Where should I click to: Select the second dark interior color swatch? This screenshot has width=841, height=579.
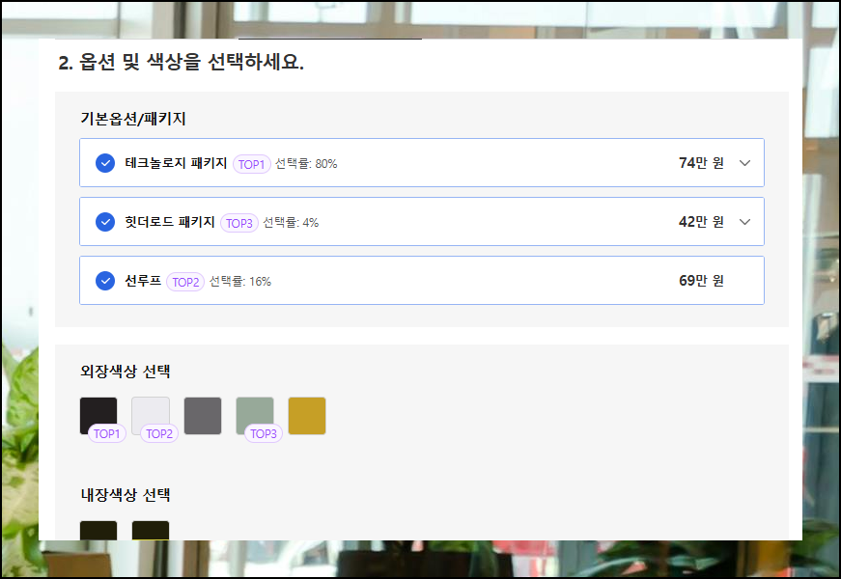pos(151,530)
